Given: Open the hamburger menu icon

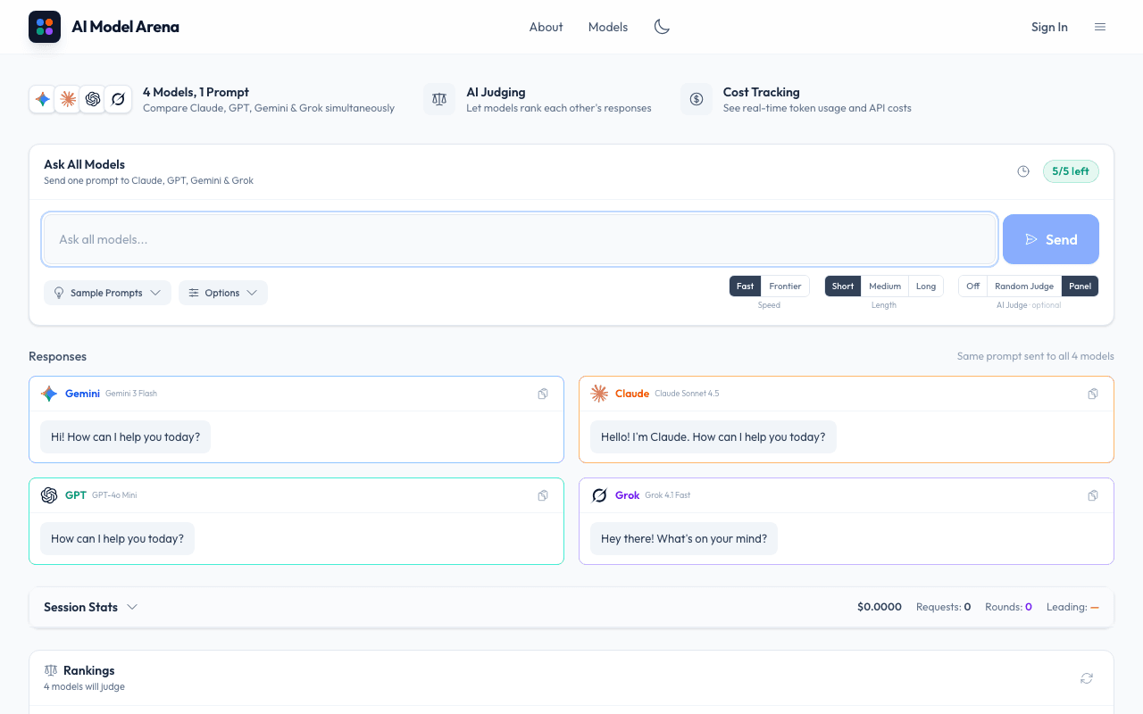Looking at the screenshot, I should click(1100, 27).
